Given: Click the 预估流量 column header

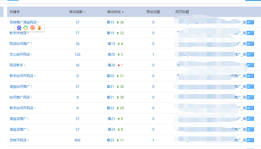Looking at the screenshot, I should coord(153,12).
